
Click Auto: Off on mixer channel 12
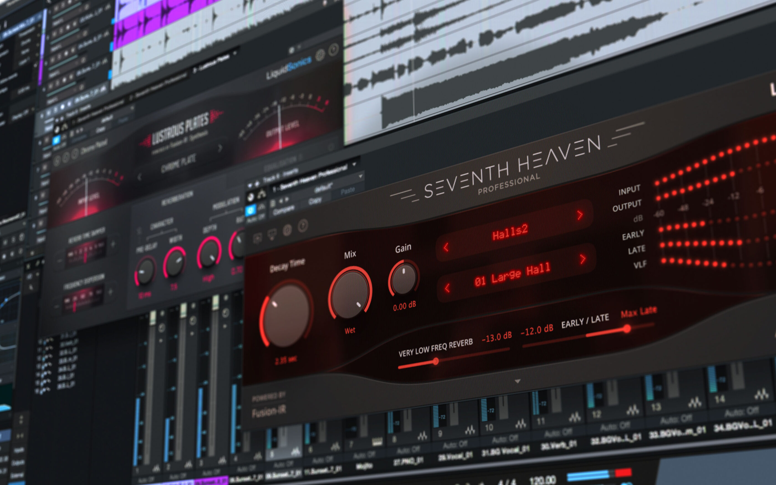tap(615, 426)
